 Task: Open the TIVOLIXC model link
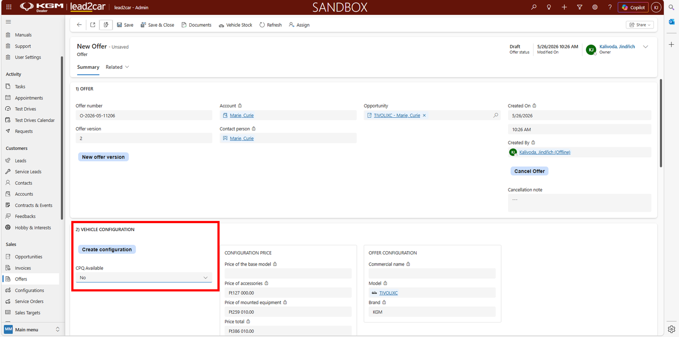pos(388,293)
